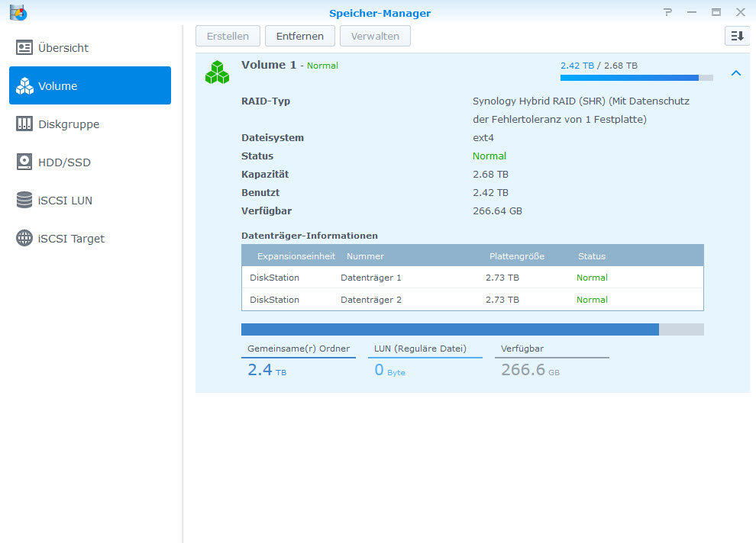Close the Speicher-Manager window
Image resolution: width=756 pixels, height=543 pixels.
[x=741, y=12]
